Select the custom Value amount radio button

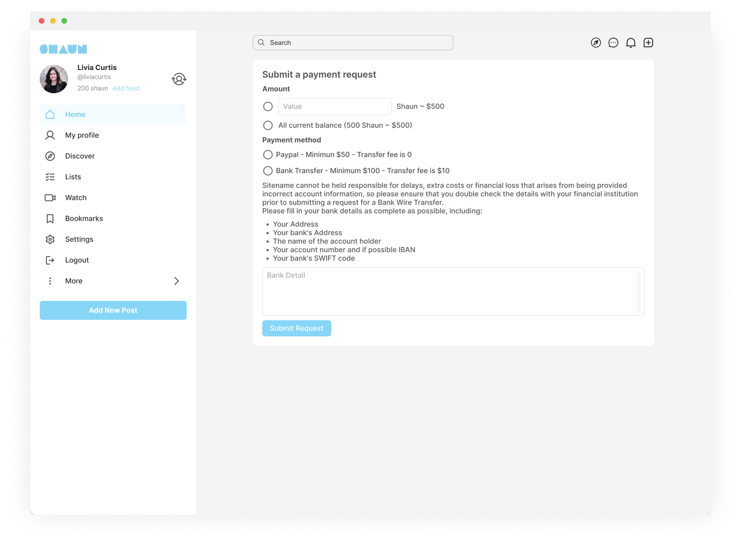[x=268, y=106]
